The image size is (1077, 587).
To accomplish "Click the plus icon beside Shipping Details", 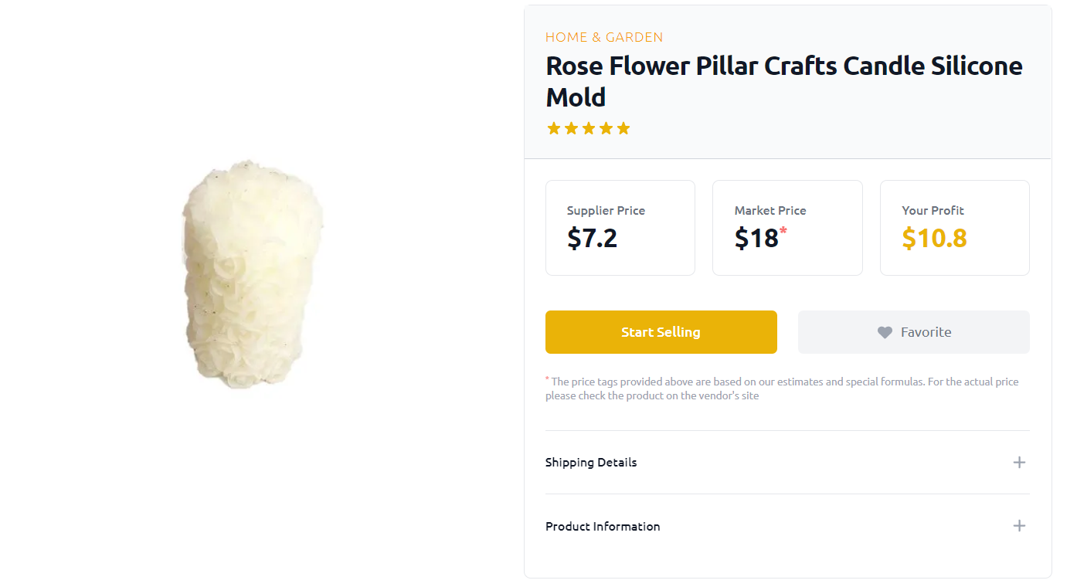I will tap(1019, 462).
